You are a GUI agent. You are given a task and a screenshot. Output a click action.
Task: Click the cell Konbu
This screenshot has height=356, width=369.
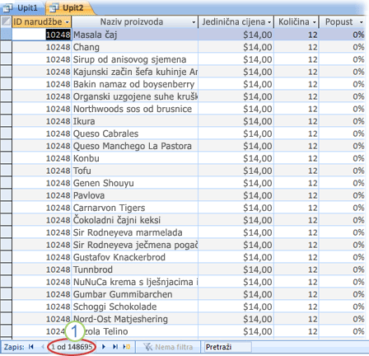135,158
